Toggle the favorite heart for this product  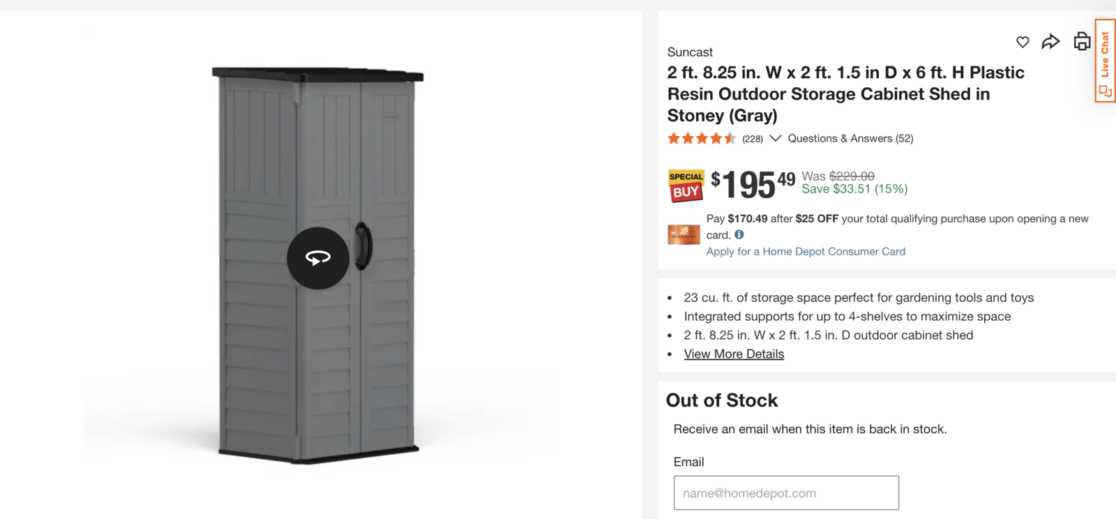tap(1022, 42)
